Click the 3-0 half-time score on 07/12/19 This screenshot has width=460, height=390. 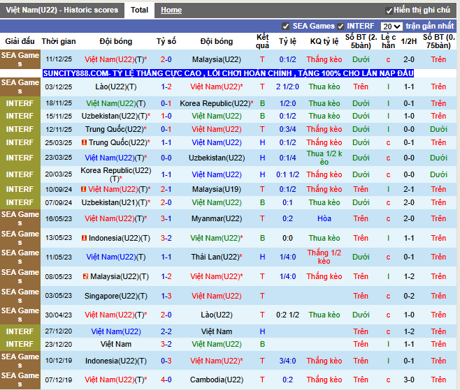(x=409, y=380)
